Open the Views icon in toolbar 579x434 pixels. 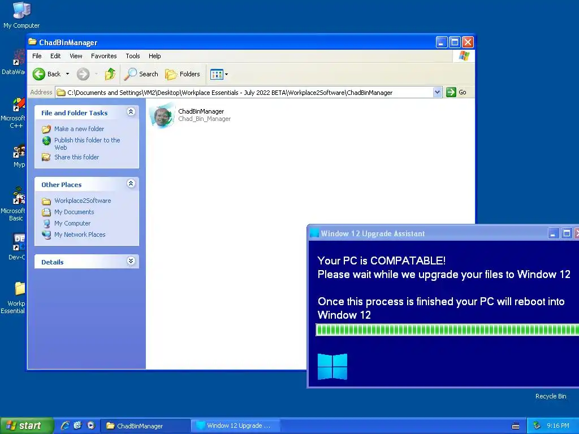pos(217,74)
